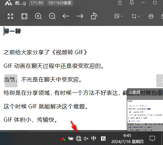Expand the image edit dropdown arrow
Image resolution: width=163 pixels, height=145 pixels.
click(122, 16)
